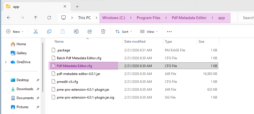254x114 pixels.
Task: Go up one folder level
Action: (x=36, y=18)
